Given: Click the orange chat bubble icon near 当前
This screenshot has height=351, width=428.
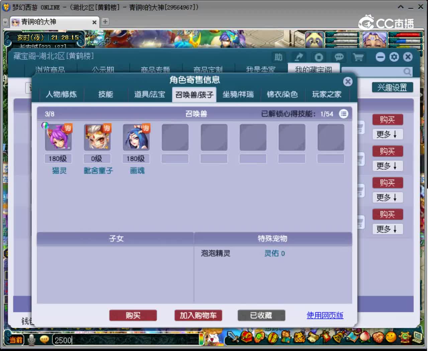Looking at the screenshot, I should click(x=44, y=340).
